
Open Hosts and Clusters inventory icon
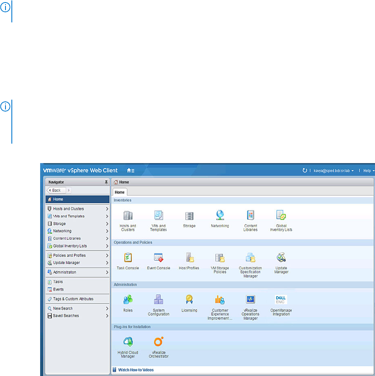[128, 215]
